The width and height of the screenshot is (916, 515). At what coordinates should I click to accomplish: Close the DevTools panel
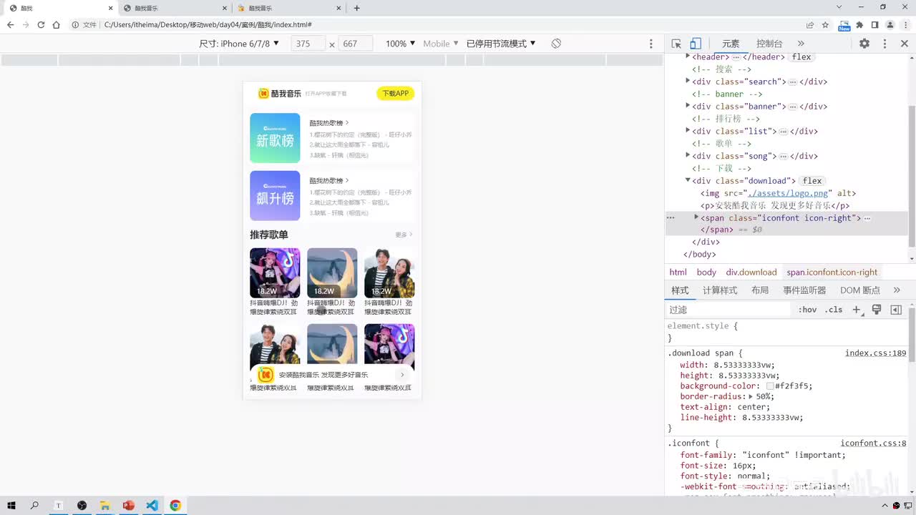point(904,44)
